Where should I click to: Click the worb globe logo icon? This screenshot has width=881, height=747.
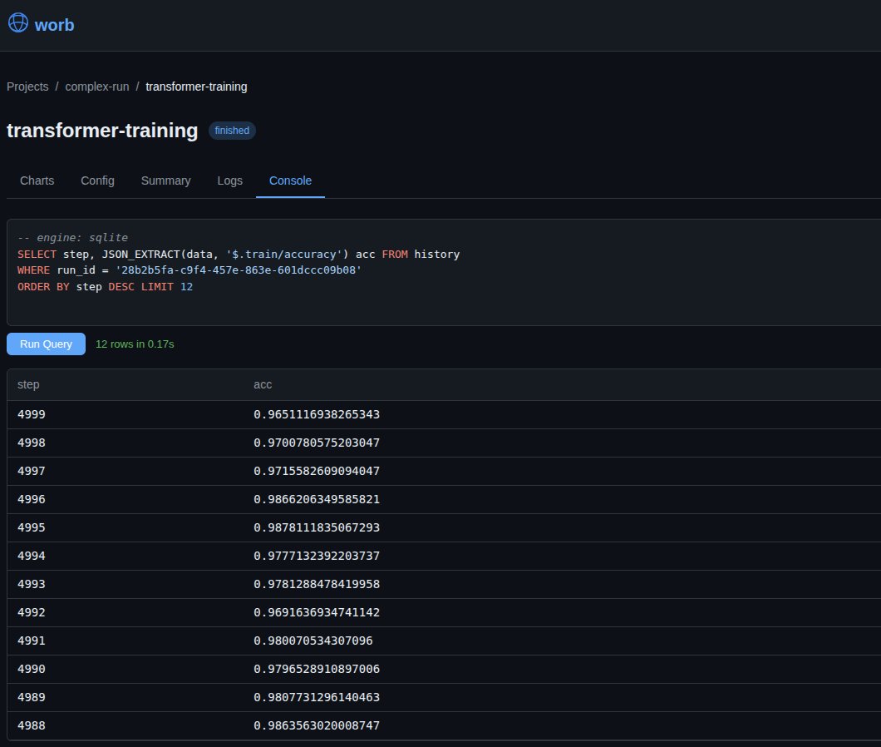point(18,23)
